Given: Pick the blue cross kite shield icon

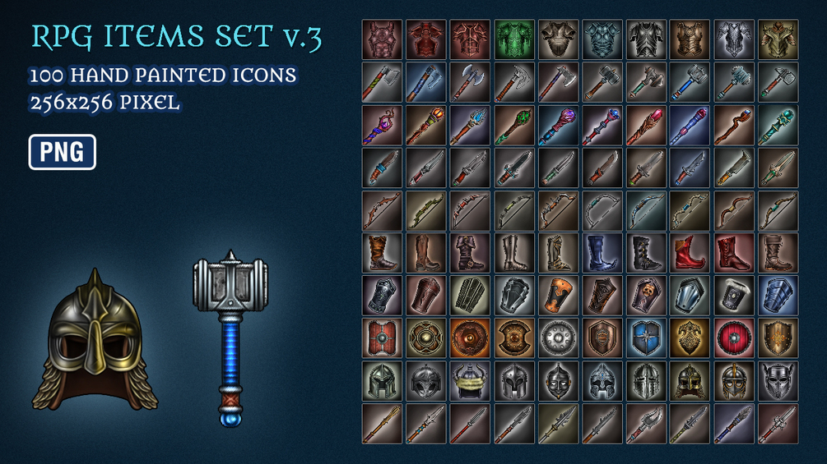Looking at the screenshot, I should [x=646, y=338].
